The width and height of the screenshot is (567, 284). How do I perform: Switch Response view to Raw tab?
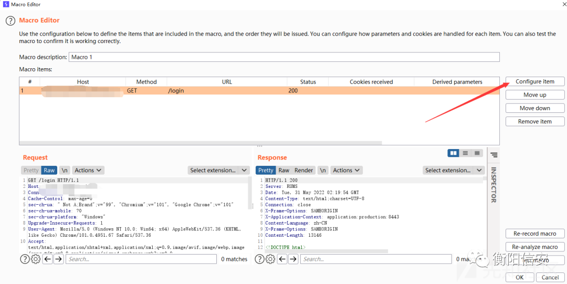[283, 170]
